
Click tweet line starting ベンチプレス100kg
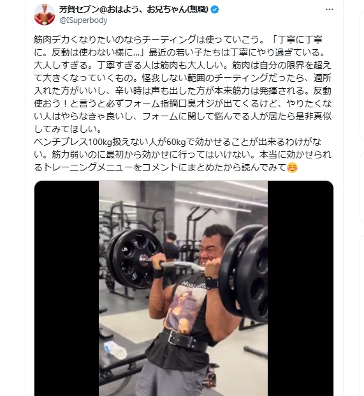point(177,142)
